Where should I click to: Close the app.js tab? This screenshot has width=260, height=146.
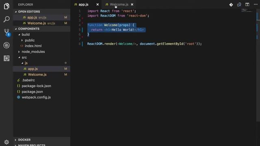coord(97,4)
